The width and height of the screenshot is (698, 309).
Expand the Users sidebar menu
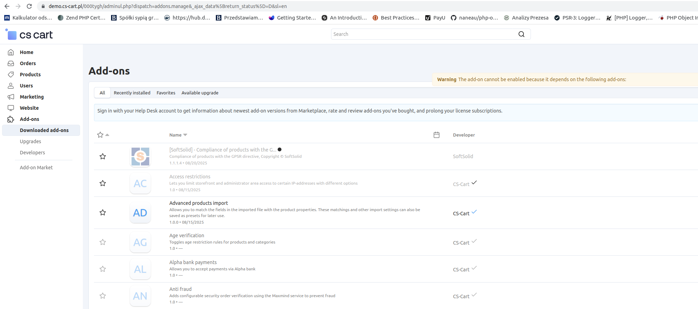(x=26, y=86)
